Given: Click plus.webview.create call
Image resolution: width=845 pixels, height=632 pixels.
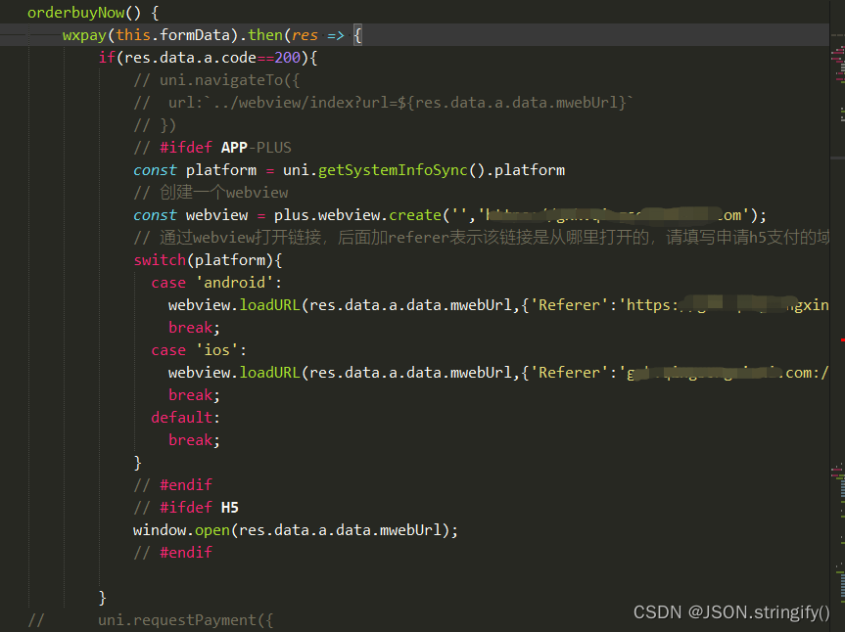Looking at the screenshot, I should point(357,215).
